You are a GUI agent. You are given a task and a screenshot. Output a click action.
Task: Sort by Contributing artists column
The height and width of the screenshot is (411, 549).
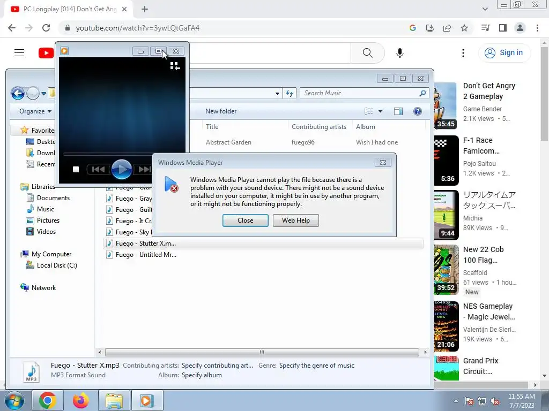point(319,127)
